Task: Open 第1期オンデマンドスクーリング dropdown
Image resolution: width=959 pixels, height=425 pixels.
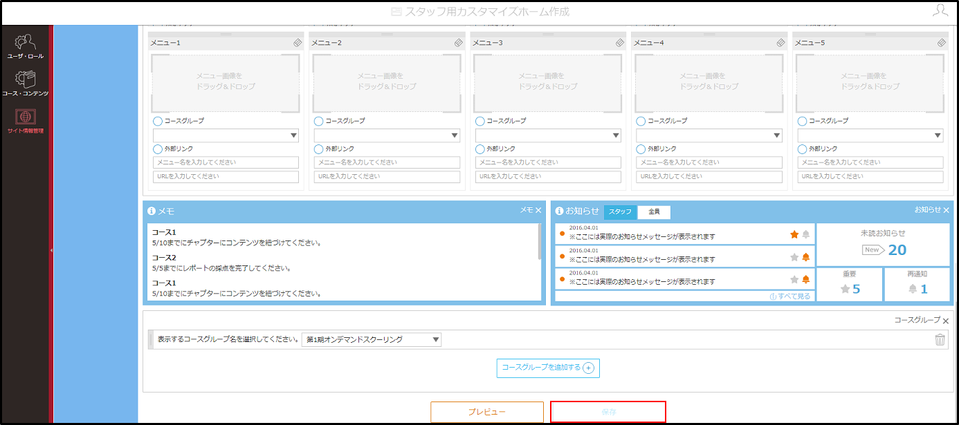Action: point(372,339)
